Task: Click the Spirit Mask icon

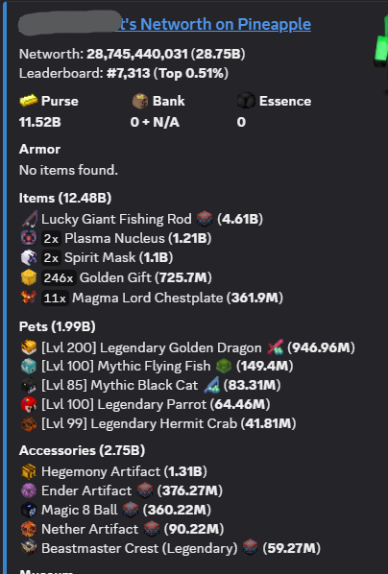Action: tap(29, 257)
